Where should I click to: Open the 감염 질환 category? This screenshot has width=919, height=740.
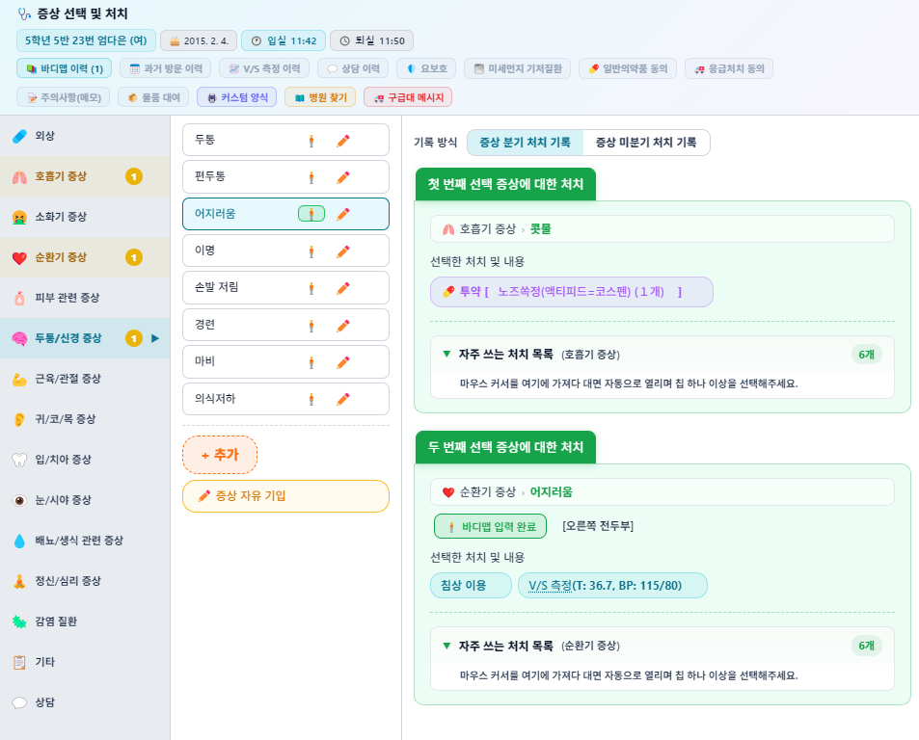coord(85,621)
